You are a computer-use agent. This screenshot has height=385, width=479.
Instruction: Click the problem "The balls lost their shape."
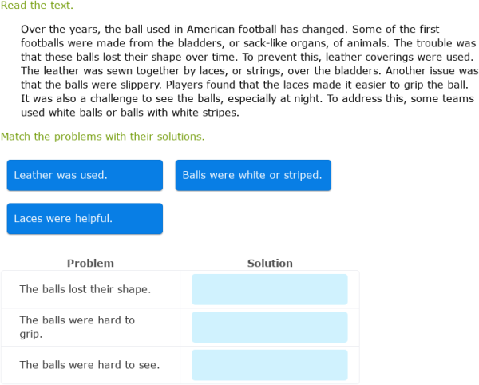click(85, 289)
